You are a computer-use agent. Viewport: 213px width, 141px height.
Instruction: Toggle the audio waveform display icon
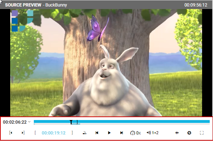(x=177, y=133)
